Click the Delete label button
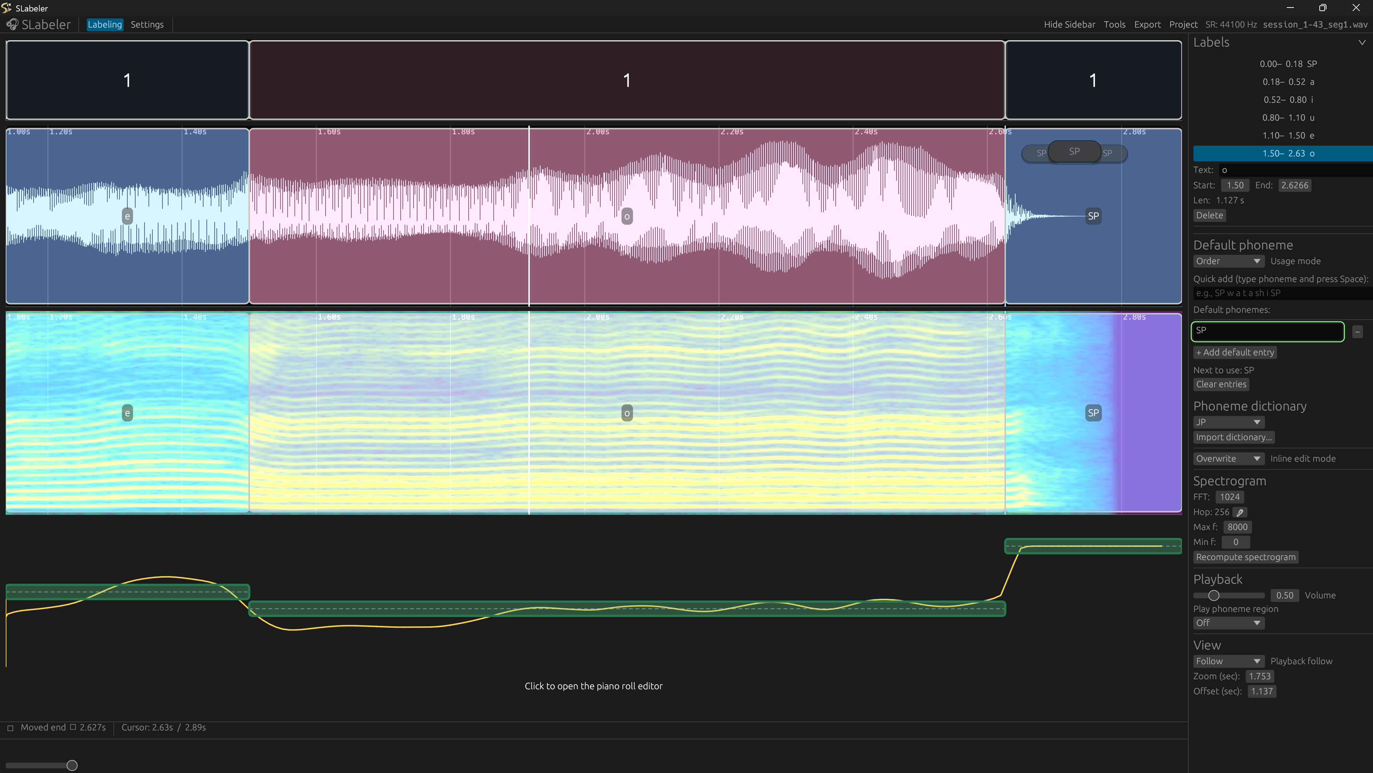The image size is (1373, 773). [1210, 215]
